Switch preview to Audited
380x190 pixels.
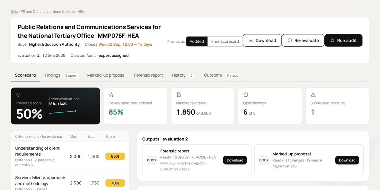[x=197, y=42]
